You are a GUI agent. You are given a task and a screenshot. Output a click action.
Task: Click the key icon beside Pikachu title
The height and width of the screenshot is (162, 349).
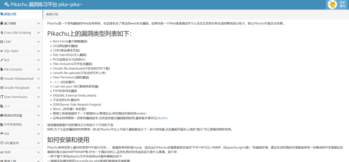(7, 5)
